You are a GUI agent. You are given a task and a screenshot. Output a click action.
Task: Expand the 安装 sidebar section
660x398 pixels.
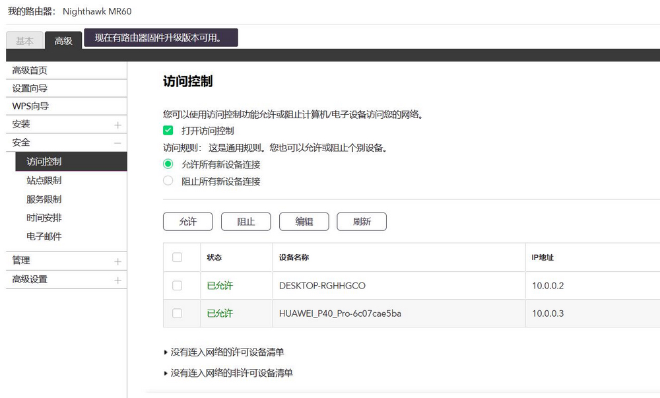pyautogui.click(x=117, y=124)
